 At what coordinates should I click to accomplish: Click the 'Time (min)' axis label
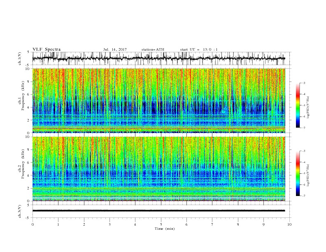(x=165, y=229)
